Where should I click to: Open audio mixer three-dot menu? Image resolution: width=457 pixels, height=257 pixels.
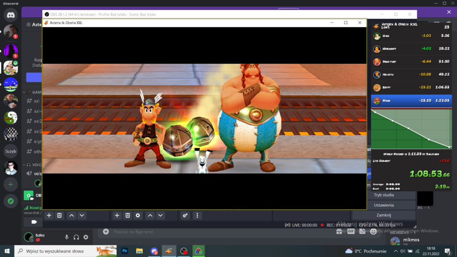coord(197,216)
